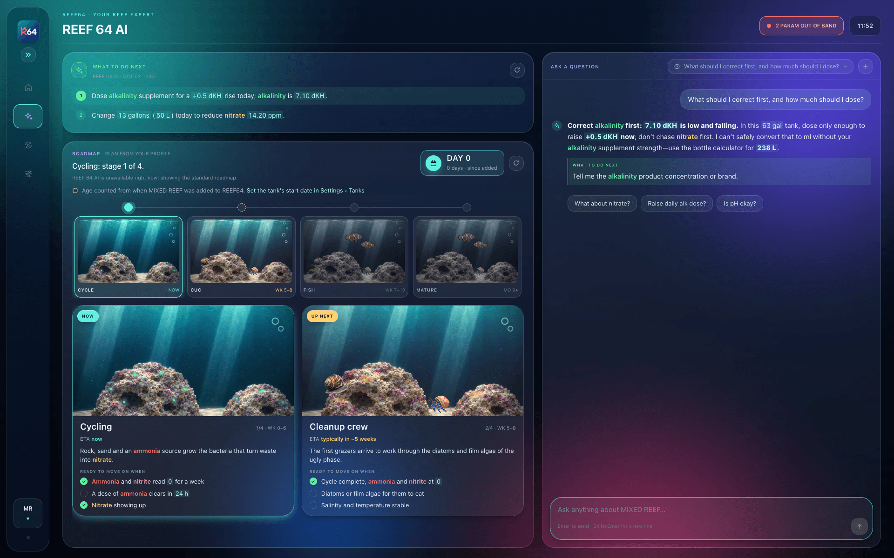894x558 pixels.
Task: Toggle 'A dose of ammonia clears' check
Action: 84,494
